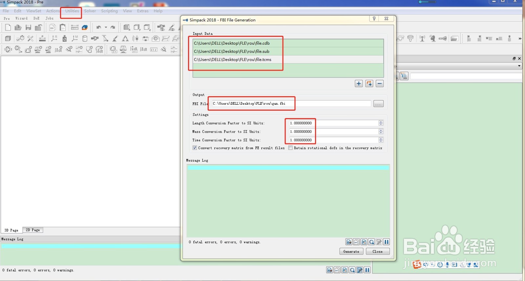525x281 pixels.
Task: Click the spring-damper force element icon
Action: (x=135, y=38)
